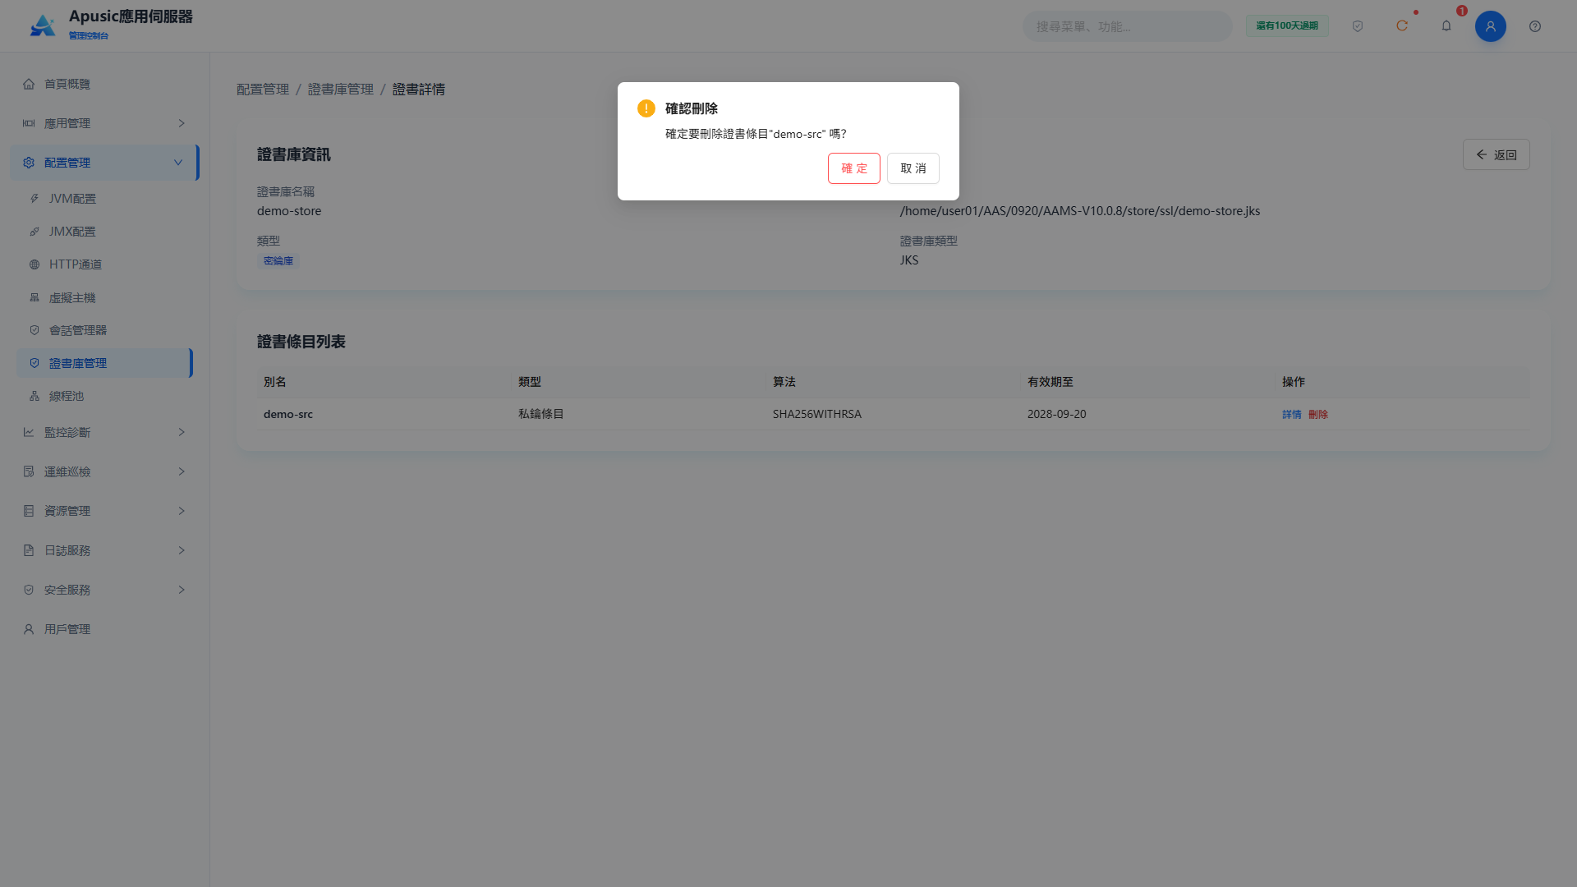Click the 證書庫管理 breadcrumb link
The height and width of the screenshot is (887, 1577).
tap(341, 89)
